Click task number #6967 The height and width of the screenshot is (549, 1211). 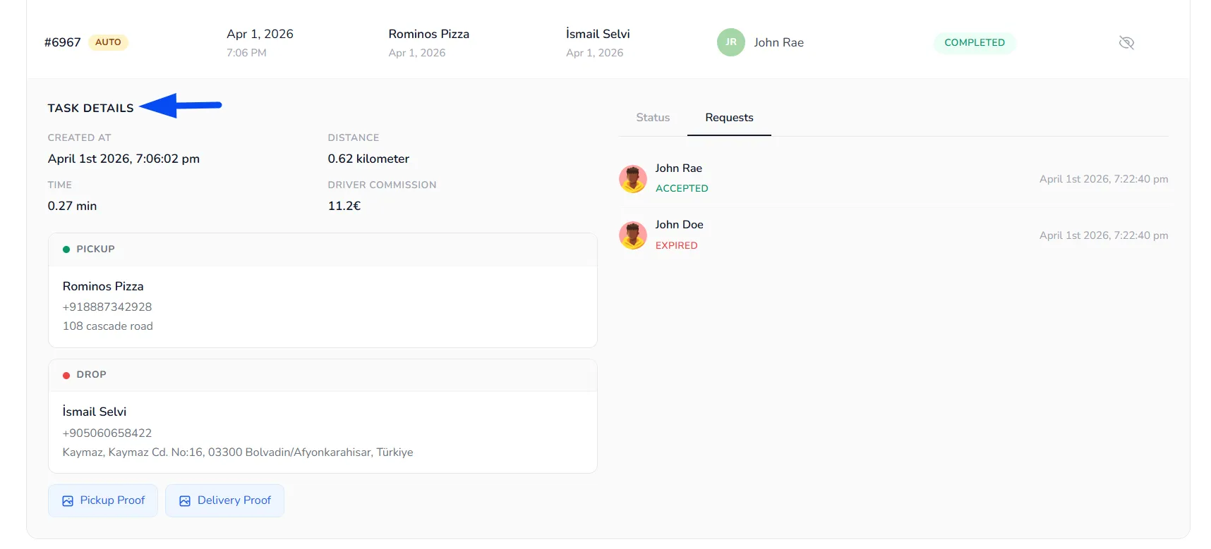[x=63, y=42]
